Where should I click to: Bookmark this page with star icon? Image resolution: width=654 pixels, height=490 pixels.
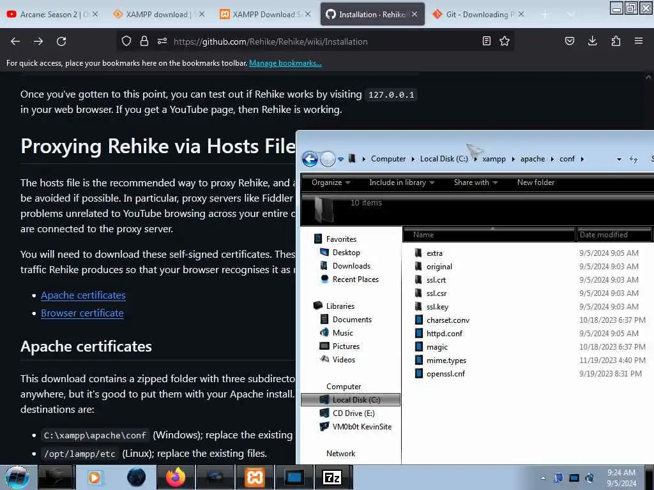[x=505, y=41]
